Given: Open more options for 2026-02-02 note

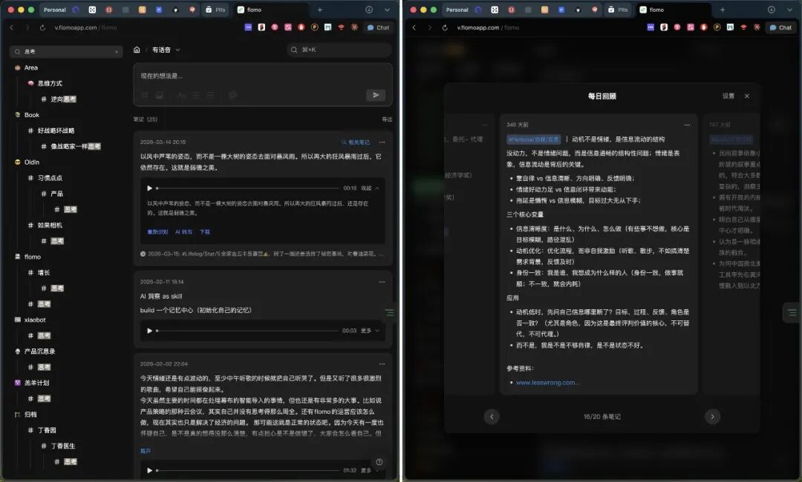Looking at the screenshot, I should coord(382,364).
